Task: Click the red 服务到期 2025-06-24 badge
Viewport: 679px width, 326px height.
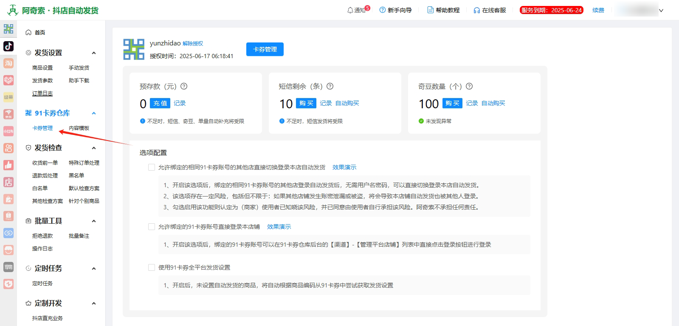Action: [x=552, y=10]
